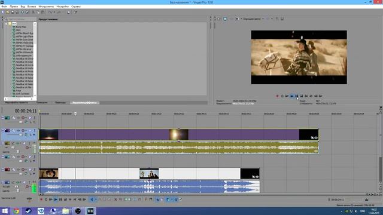Solo the olive audio track
This screenshot has height=215, width=383.
29,143
